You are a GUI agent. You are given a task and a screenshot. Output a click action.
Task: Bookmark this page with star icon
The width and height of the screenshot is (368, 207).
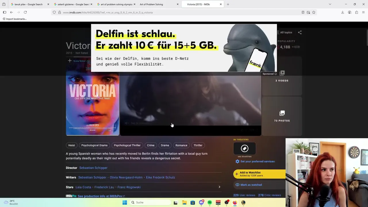tap(314, 12)
